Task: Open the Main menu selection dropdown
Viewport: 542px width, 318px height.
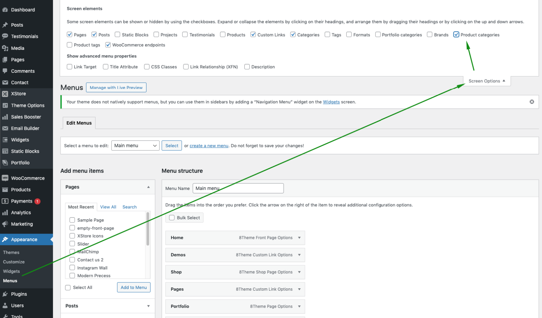Action: coord(135,146)
